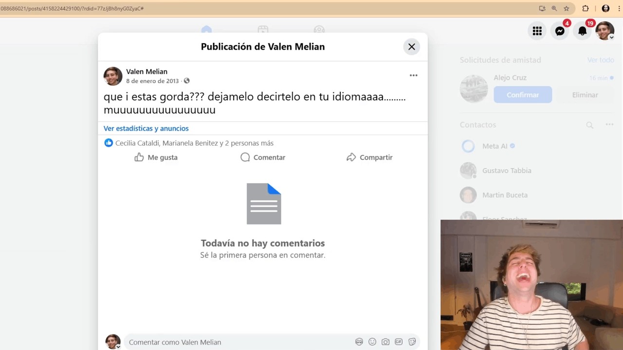Click the 8 de enero de 2013 date

[152, 81]
